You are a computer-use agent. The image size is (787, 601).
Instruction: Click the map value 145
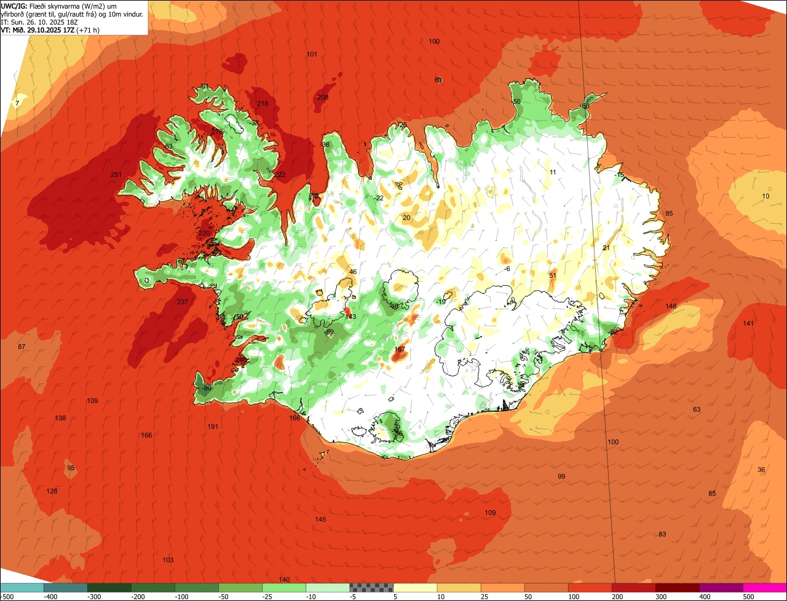(x=321, y=519)
